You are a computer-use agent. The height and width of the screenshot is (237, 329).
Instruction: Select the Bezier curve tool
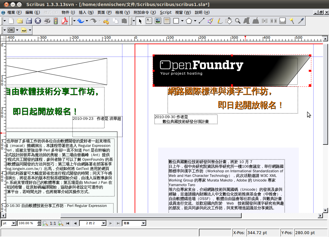(210, 21)
